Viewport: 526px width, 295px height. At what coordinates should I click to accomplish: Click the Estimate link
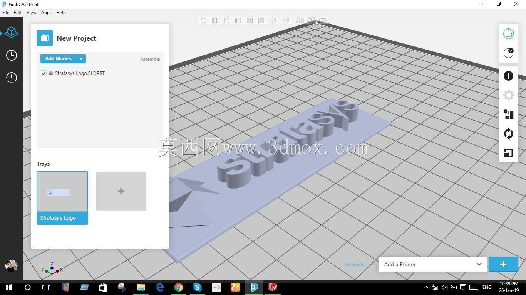pos(355,264)
